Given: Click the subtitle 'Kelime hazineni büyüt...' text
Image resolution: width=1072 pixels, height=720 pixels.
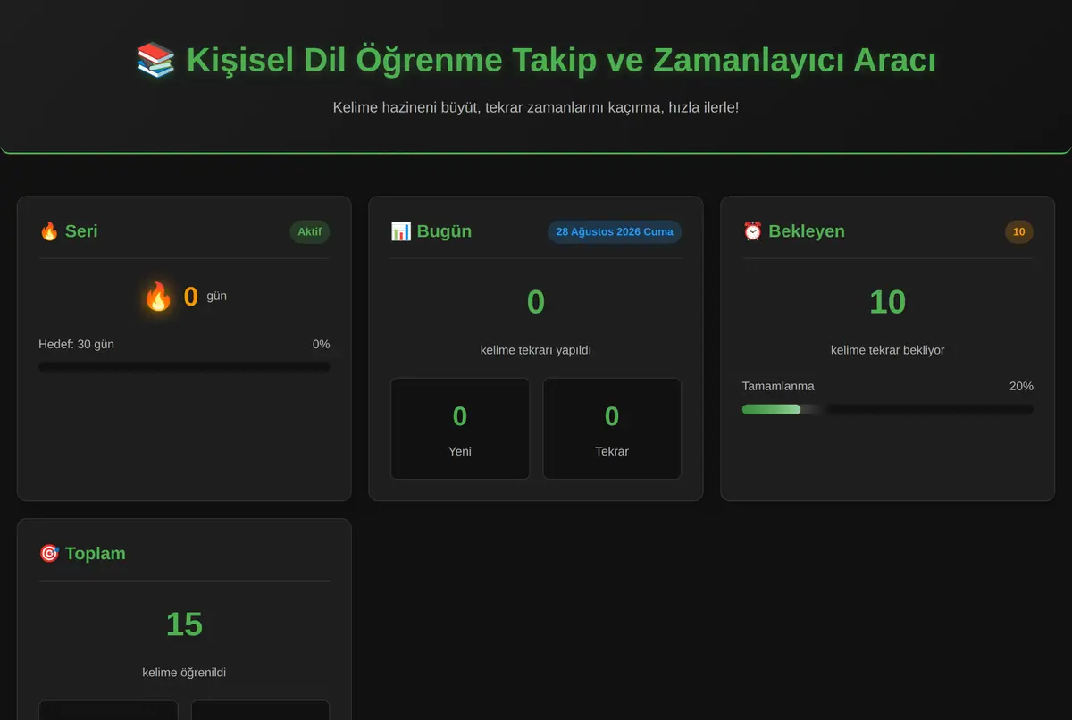Looking at the screenshot, I should click(536, 107).
